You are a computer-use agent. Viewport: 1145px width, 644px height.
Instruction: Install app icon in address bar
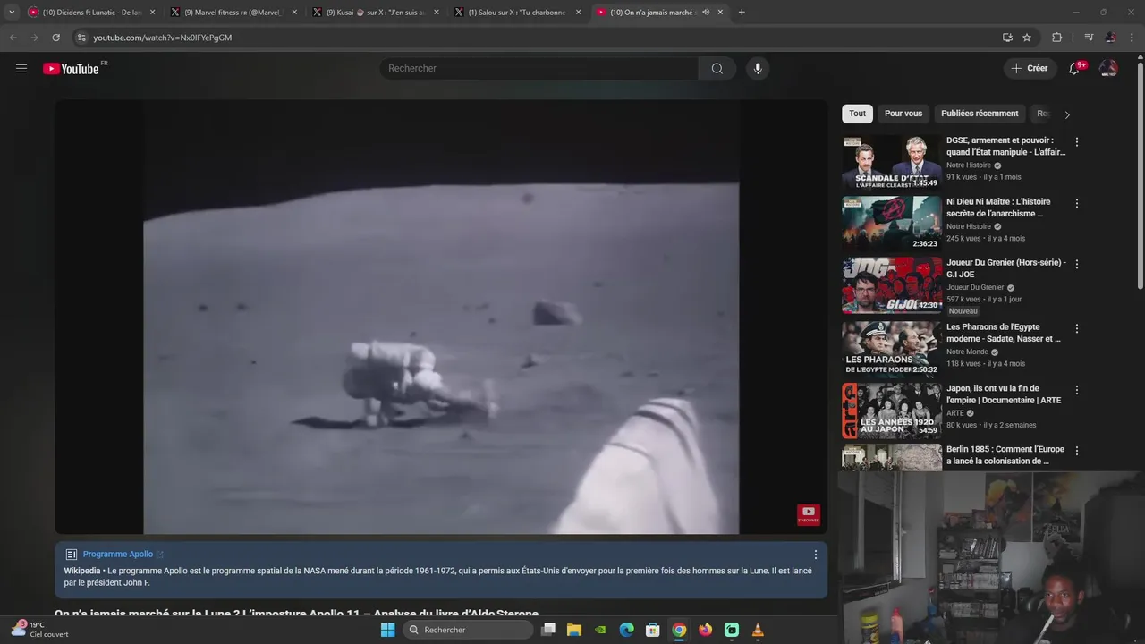[x=1007, y=38]
